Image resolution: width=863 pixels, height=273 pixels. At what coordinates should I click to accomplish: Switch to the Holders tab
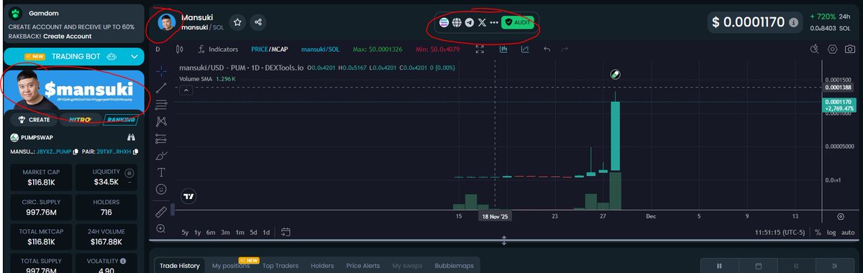pyautogui.click(x=322, y=266)
